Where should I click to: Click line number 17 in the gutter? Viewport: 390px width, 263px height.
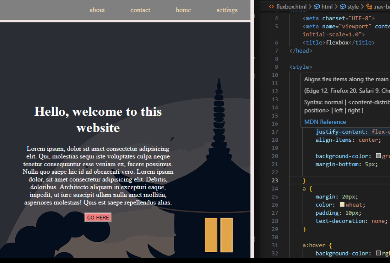[x=275, y=132]
